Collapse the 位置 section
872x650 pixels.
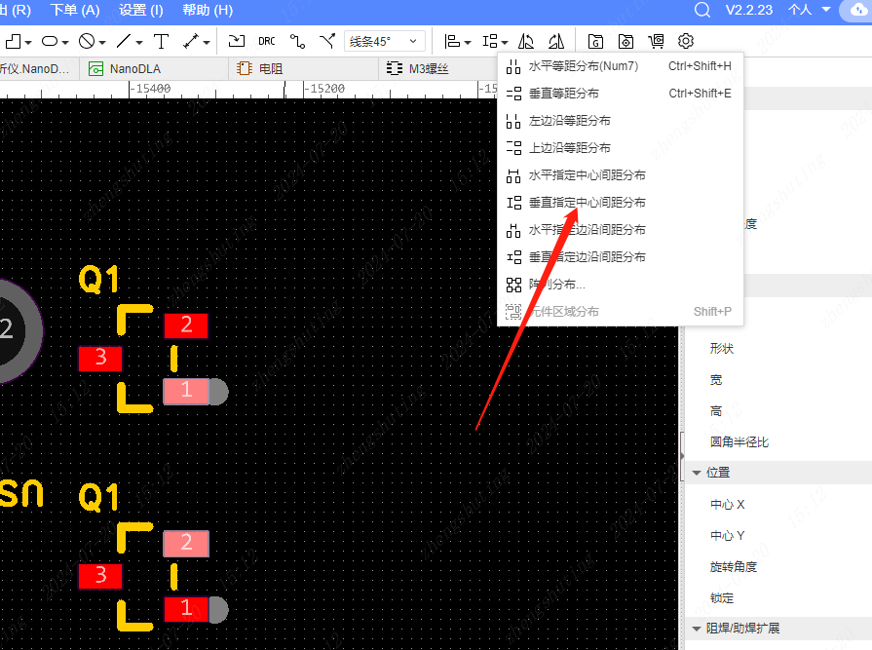pyautogui.click(x=697, y=473)
